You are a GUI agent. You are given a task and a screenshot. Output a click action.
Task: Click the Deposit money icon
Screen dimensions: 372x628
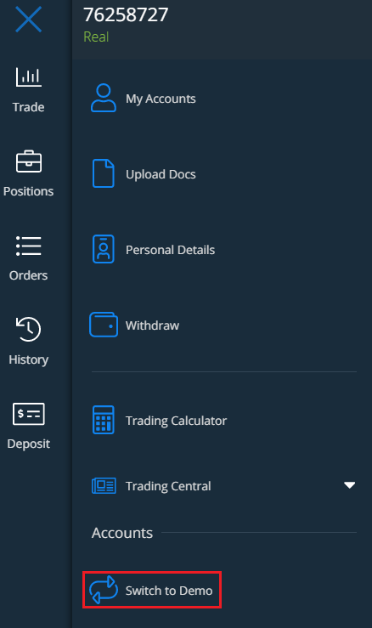28,414
